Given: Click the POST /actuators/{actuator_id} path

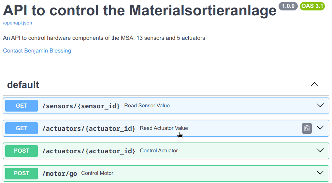Looking at the screenshot, I should (x=89, y=151).
